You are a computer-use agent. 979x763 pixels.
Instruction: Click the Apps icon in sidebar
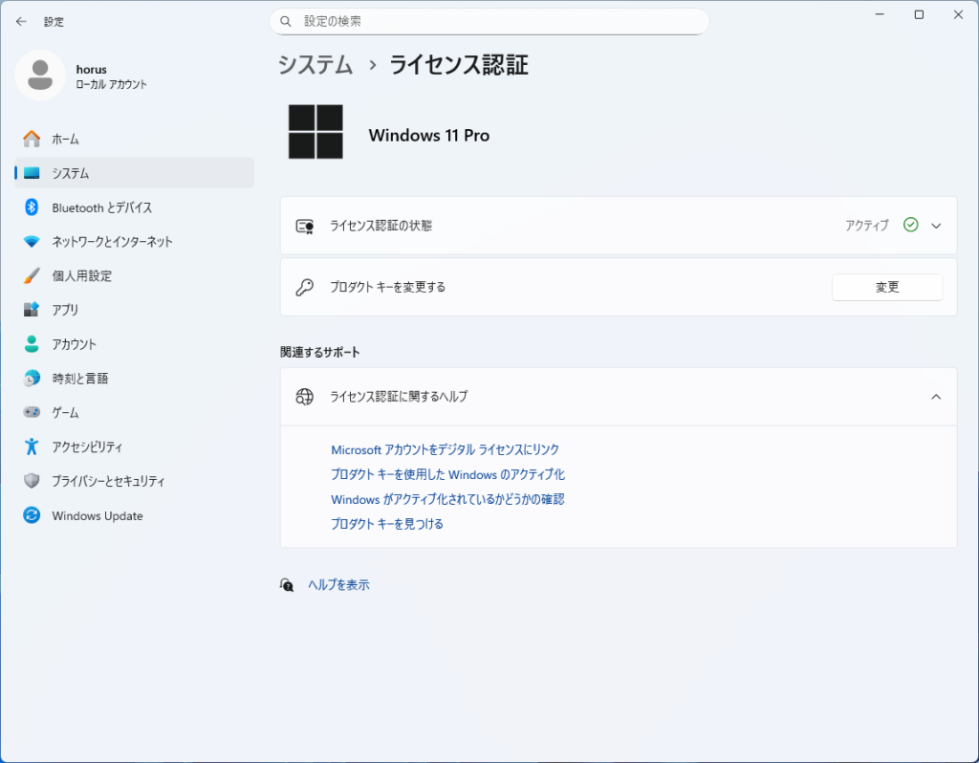point(32,310)
